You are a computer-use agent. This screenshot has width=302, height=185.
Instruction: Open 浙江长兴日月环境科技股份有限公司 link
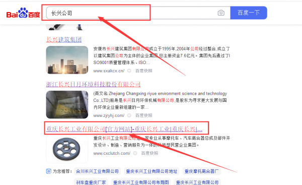(93, 84)
